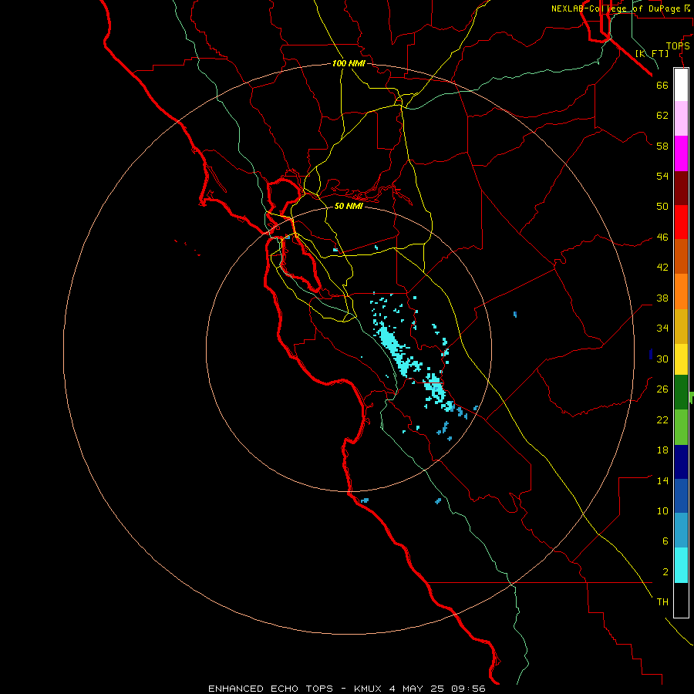Image resolution: width=694 pixels, height=694 pixels.
Task: Click the legend value "38"
Action: tap(662, 298)
